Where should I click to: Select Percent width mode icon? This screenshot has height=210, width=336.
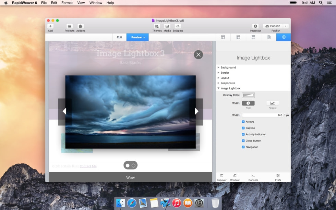click(272, 103)
